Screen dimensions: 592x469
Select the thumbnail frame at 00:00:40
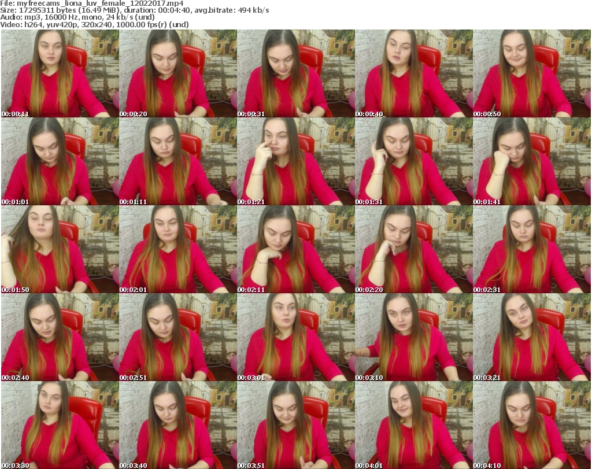(414, 73)
